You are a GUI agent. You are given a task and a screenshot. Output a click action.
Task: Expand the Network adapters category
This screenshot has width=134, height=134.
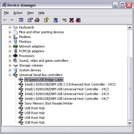[x=10, y=46]
